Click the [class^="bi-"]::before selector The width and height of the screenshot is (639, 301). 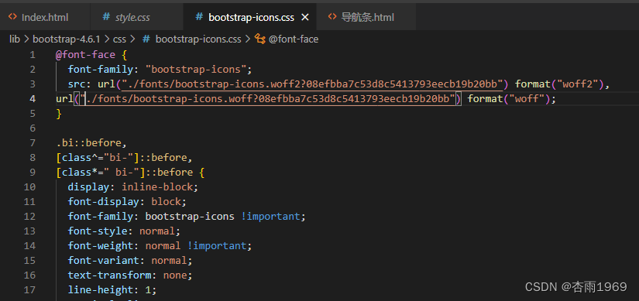pos(124,158)
